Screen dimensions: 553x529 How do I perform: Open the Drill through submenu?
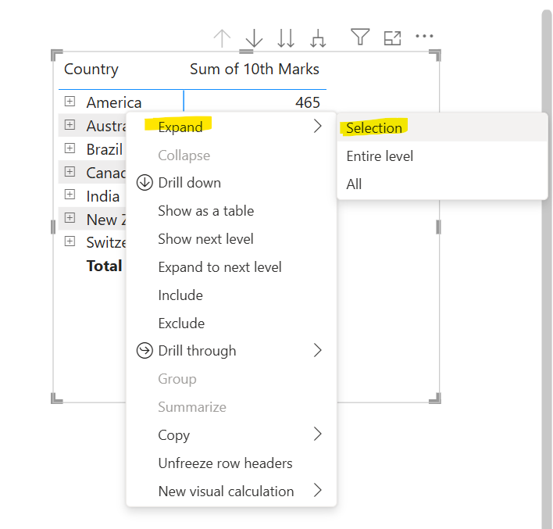(x=197, y=351)
